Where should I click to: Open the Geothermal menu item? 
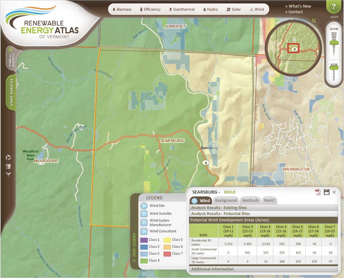point(182,9)
